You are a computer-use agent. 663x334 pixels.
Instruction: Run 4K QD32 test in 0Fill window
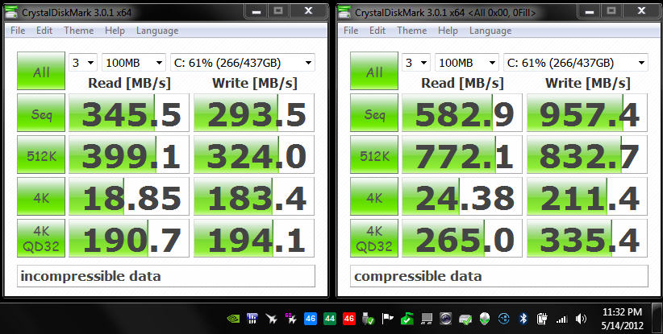[x=374, y=238]
